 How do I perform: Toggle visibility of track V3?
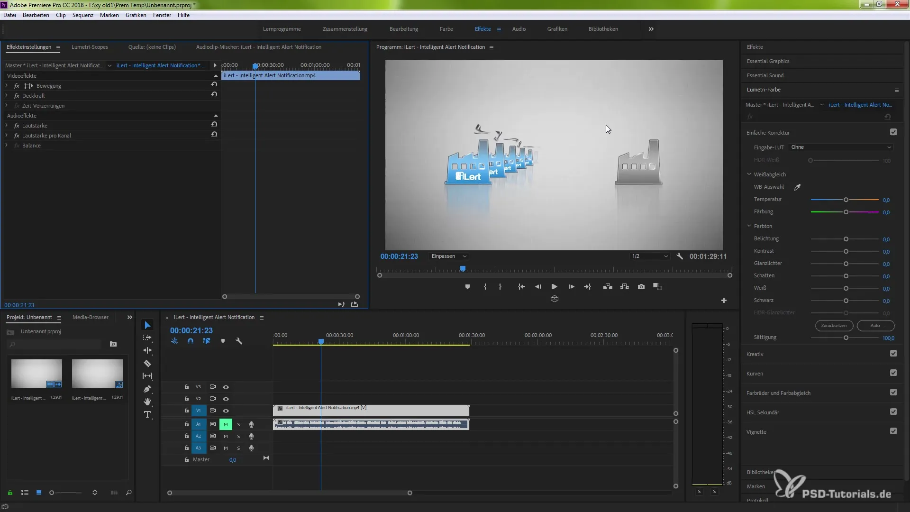click(226, 387)
